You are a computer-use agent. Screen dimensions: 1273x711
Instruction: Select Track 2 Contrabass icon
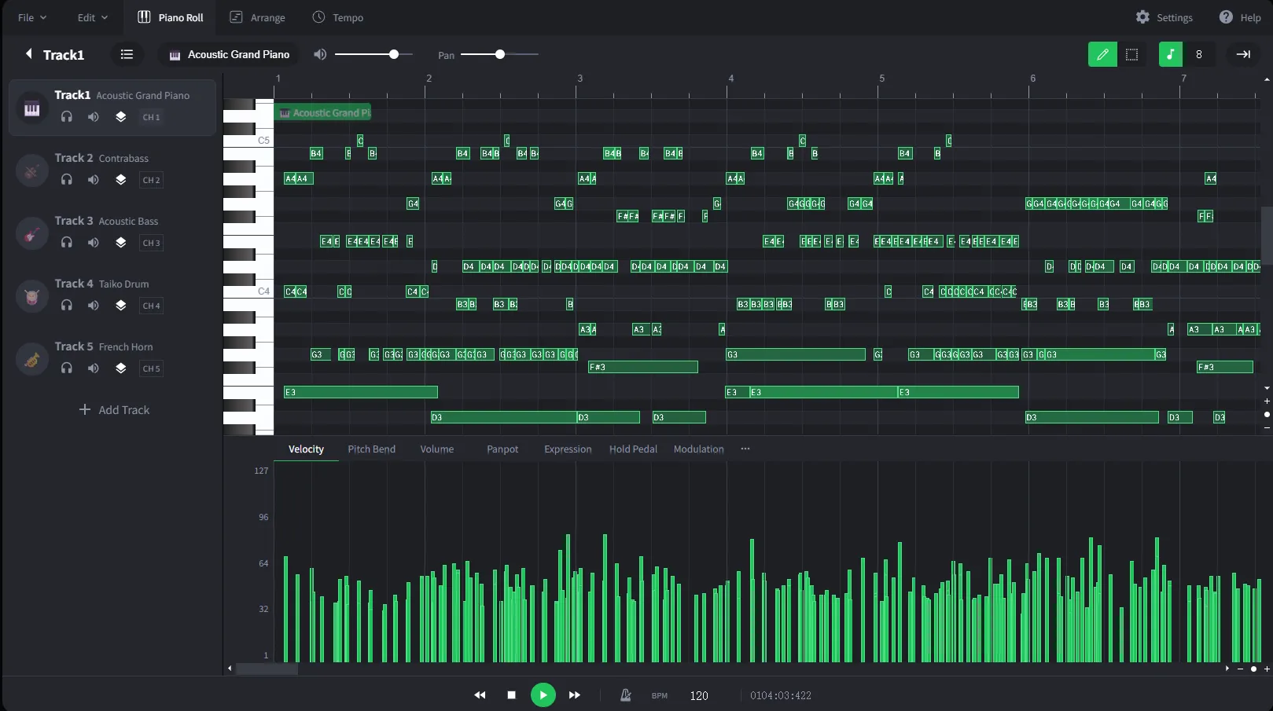32,171
